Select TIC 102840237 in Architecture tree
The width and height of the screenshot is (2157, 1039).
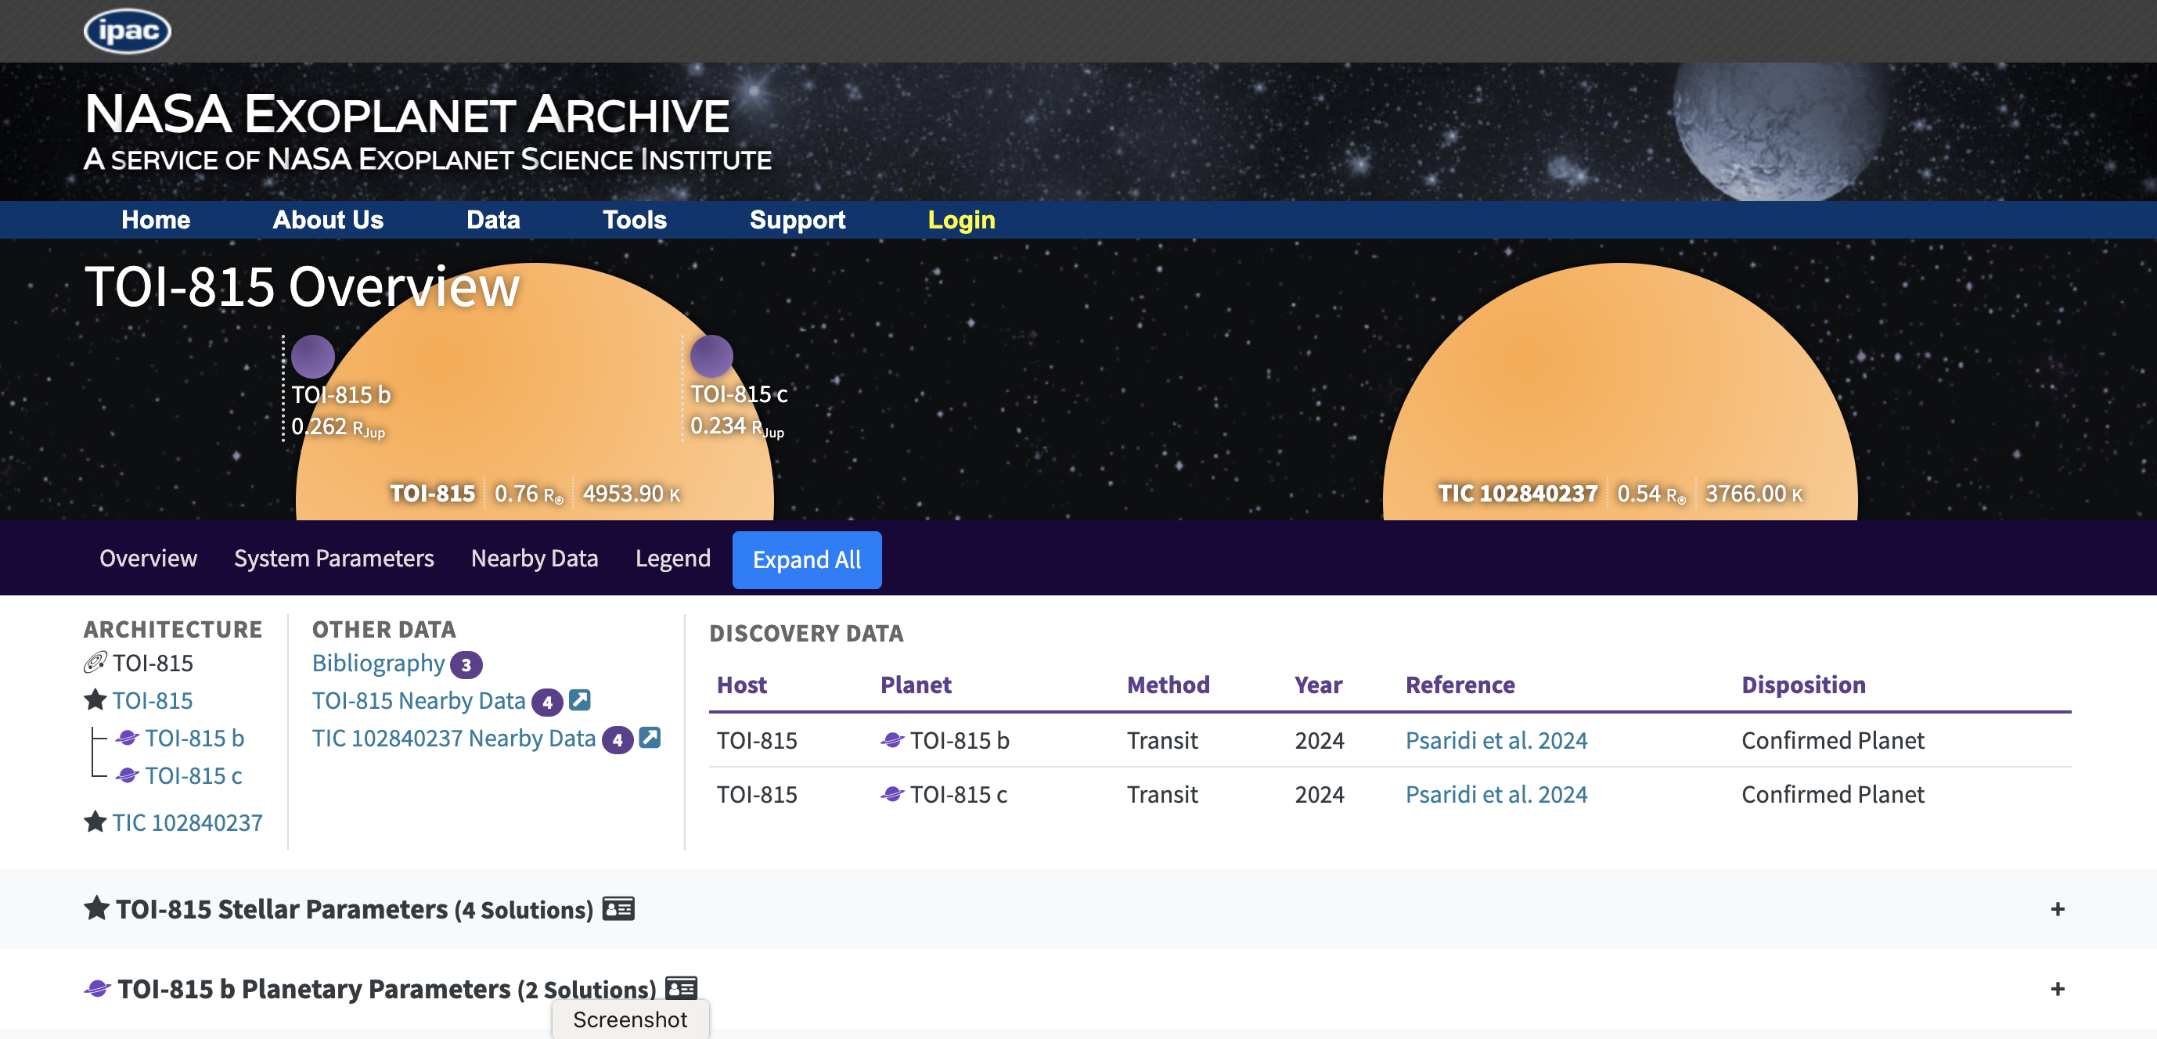click(187, 822)
